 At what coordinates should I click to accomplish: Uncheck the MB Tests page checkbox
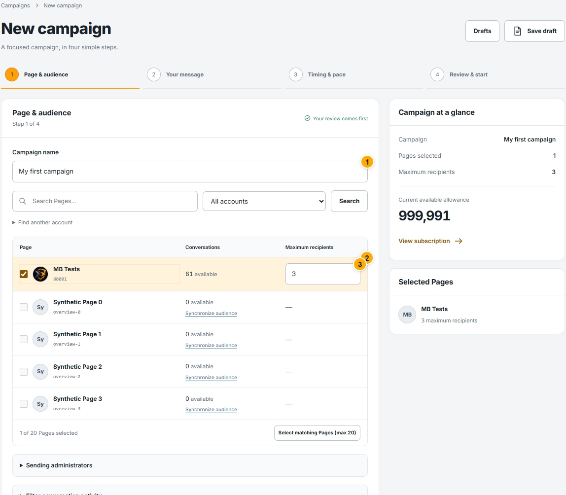[24, 274]
